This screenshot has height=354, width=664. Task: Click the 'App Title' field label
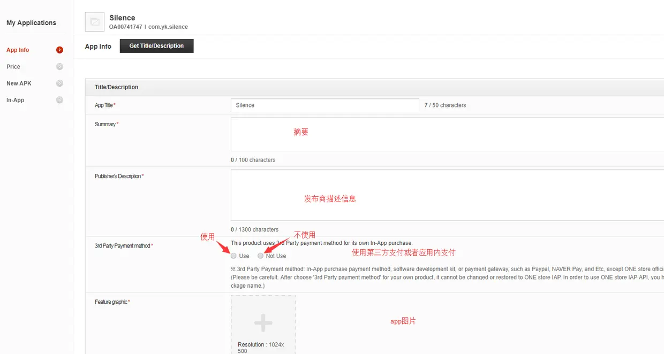[x=104, y=105]
